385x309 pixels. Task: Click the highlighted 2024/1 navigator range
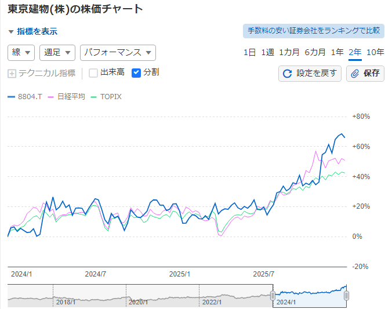click(x=310, y=296)
